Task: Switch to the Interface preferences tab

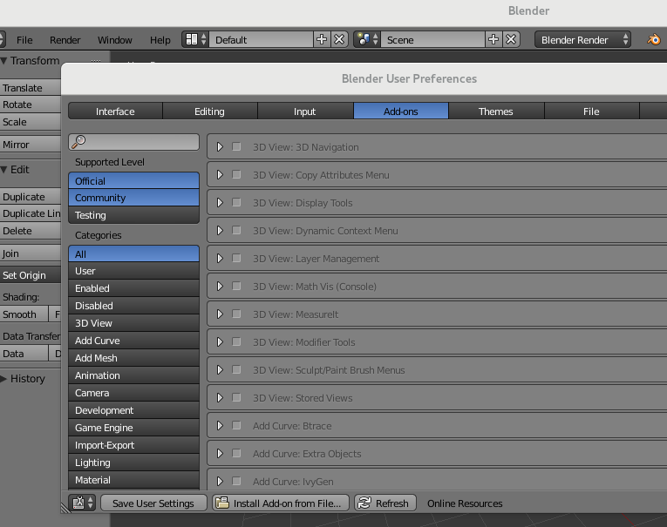Action: [115, 111]
